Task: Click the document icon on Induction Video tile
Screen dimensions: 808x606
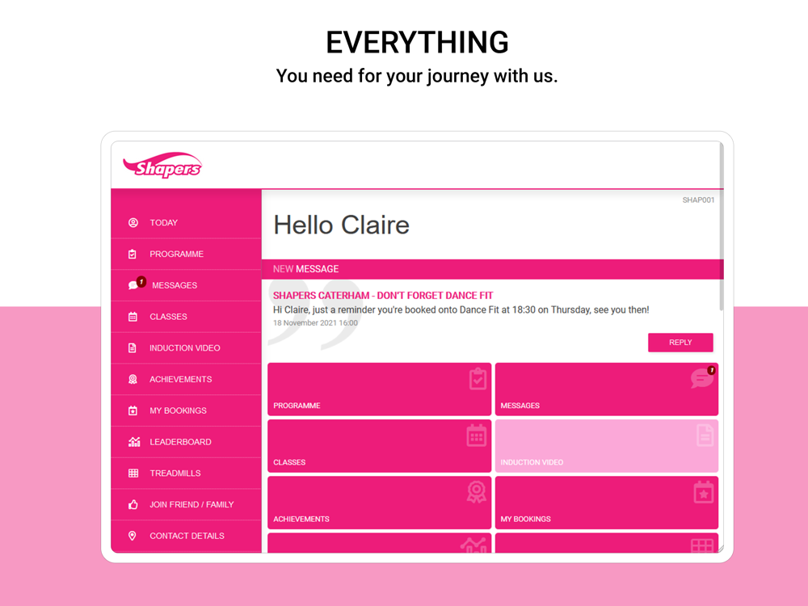Action: point(705,436)
